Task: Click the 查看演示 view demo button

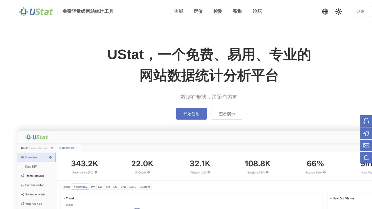Action: click(x=227, y=114)
